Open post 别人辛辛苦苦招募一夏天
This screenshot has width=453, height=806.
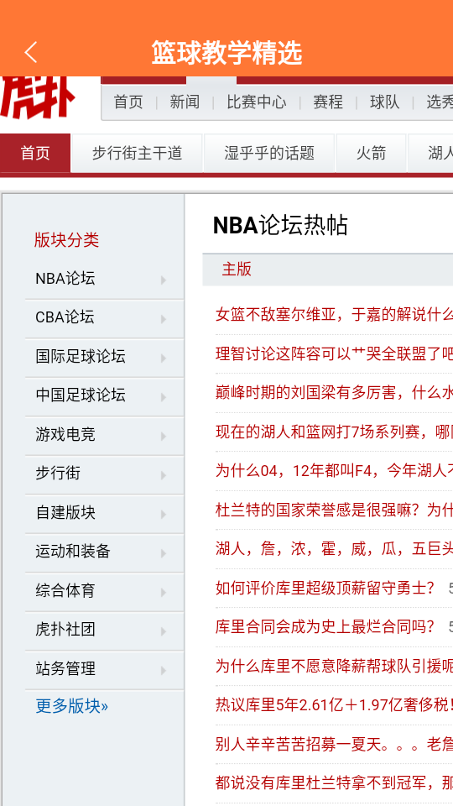(x=334, y=744)
